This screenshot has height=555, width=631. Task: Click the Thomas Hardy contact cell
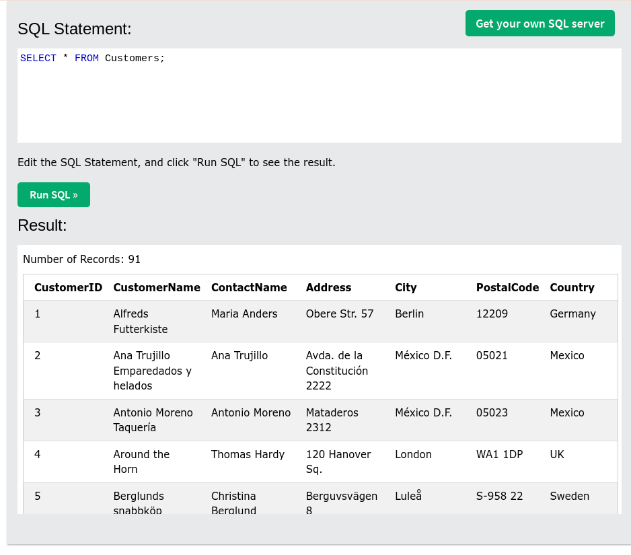[x=253, y=462]
